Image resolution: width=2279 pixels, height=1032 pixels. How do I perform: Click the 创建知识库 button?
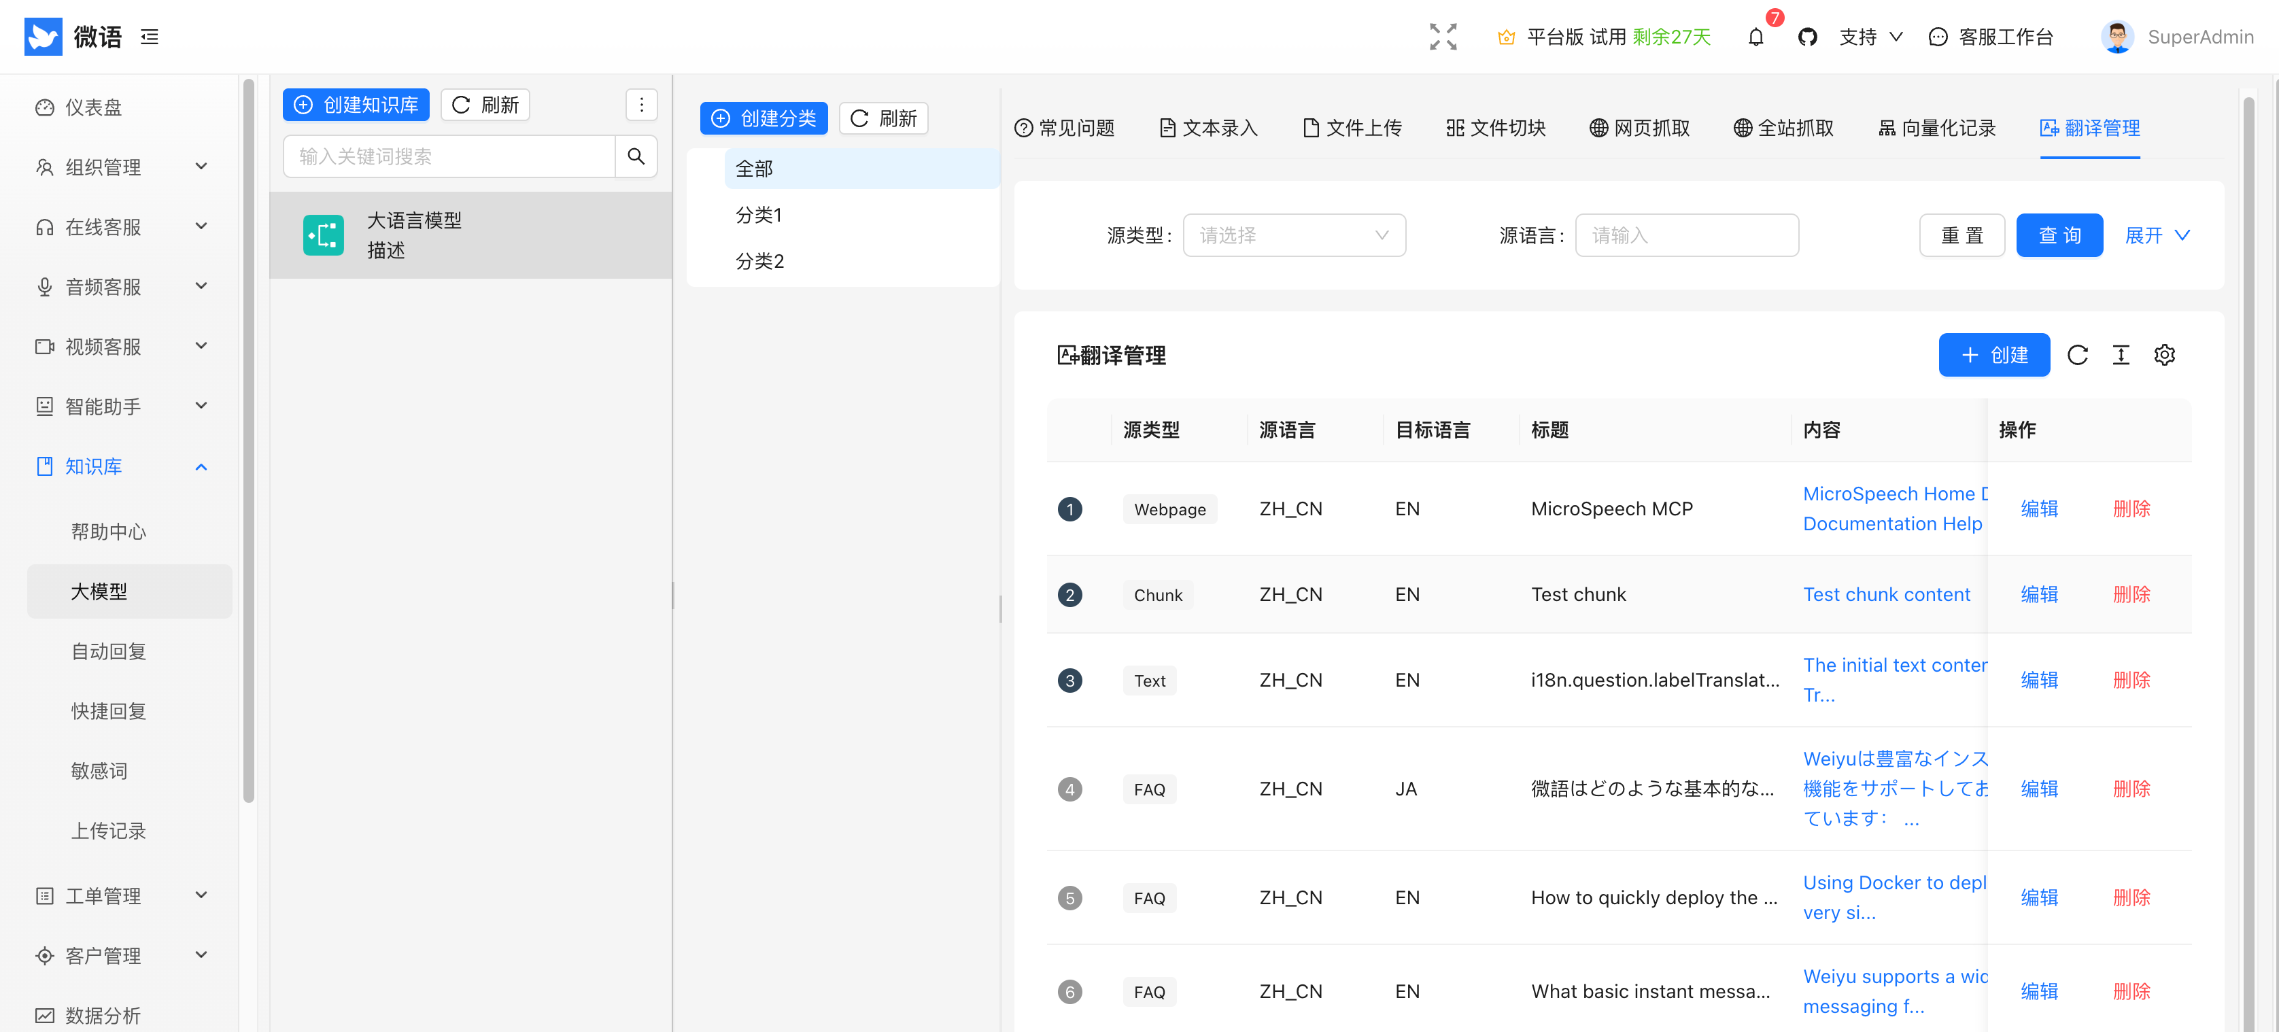tap(356, 104)
